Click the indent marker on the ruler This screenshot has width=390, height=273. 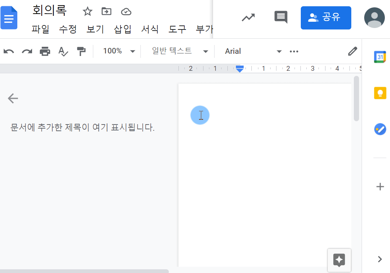pos(240,69)
